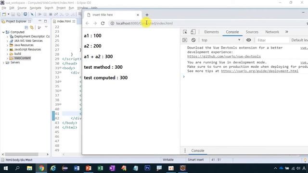Expand the build folder
The height and width of the screenshot is (173, 308).
[7, 54]
